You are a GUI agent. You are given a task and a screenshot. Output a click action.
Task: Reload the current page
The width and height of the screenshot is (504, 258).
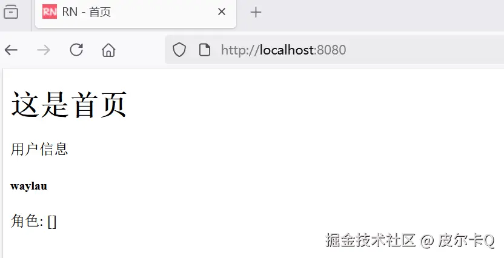(x=76, y=50)
